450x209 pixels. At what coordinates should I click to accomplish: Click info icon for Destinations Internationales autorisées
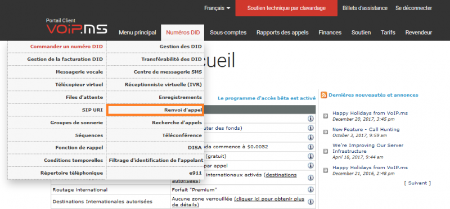tap(310, 202)
